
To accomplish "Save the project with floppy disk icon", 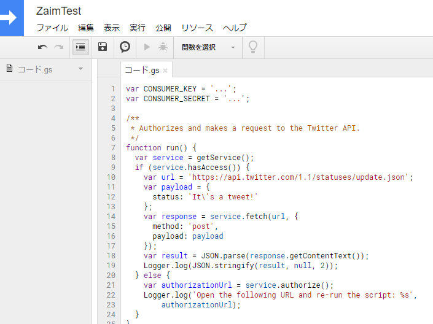I will click(x=103, y=47).
